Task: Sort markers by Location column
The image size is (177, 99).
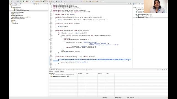Action: pos(101,73)
